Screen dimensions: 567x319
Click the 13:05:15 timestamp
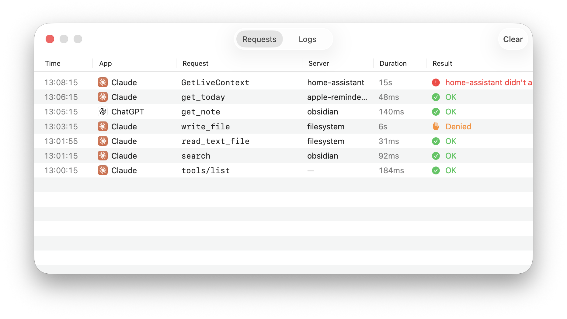61,112
